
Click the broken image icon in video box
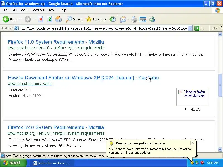[x=180, y=92]
